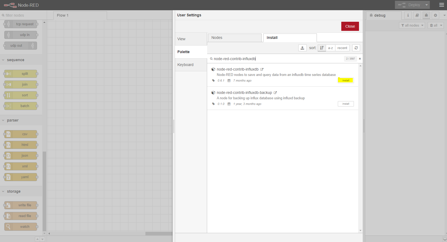Click the palette vertical scrollbar thumb
Image resolution: width=447 pixels, height=242 pixels.
click(44, 190)
